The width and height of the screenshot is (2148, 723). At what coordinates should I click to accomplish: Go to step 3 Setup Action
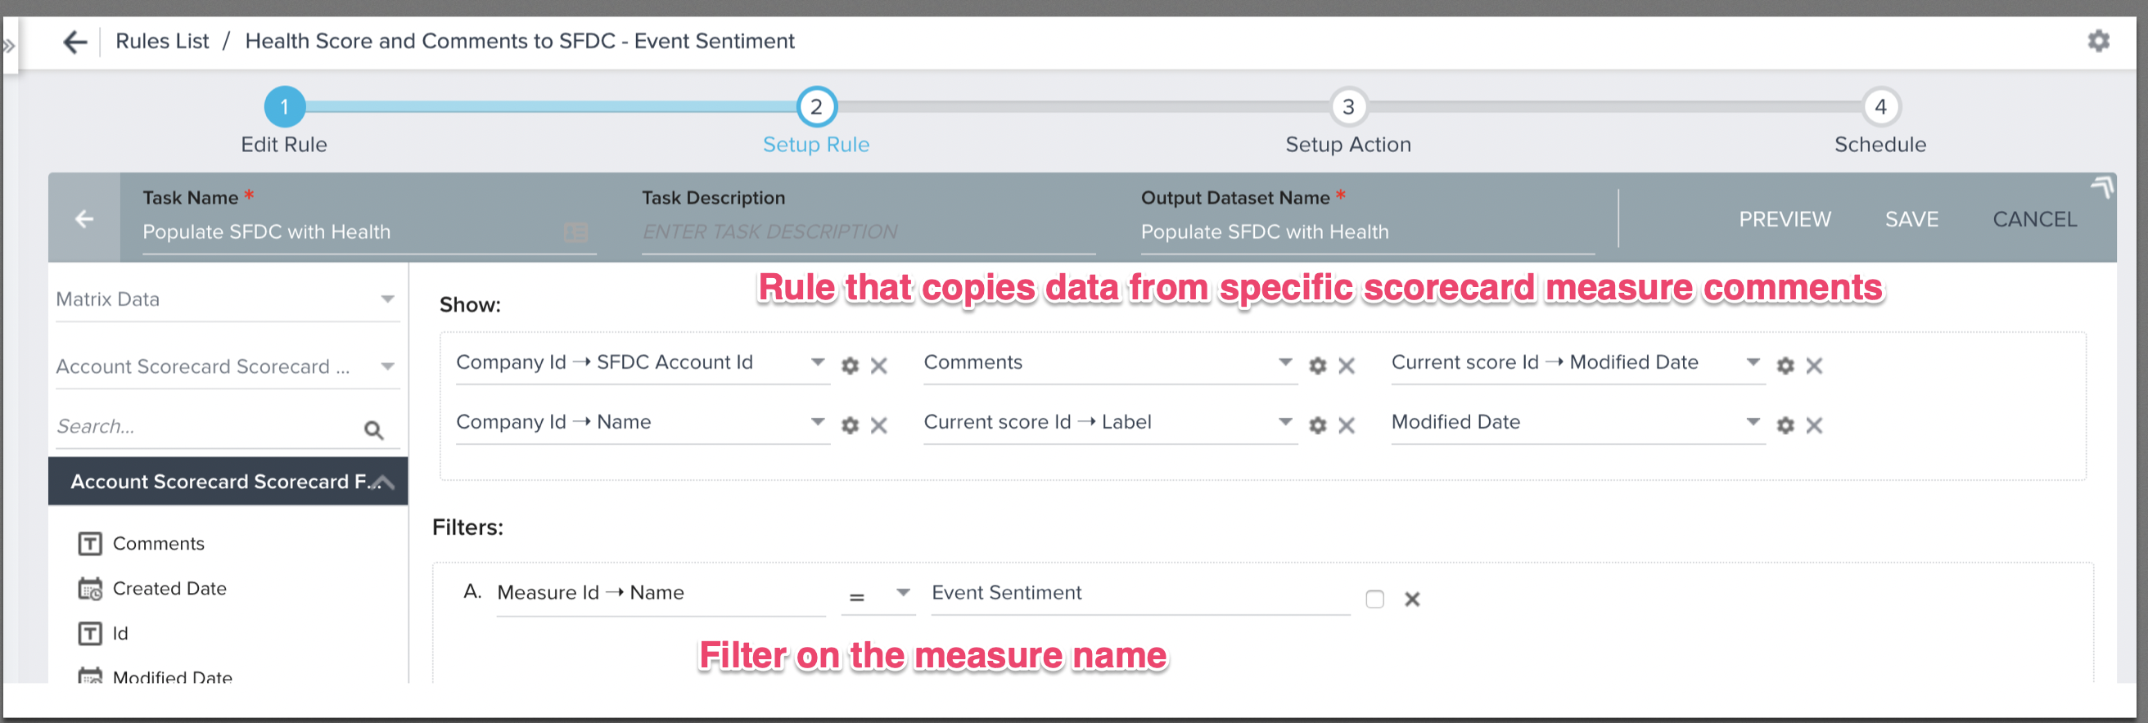pos(1348,106)
